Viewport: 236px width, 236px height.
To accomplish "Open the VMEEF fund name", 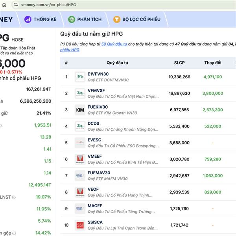I will 95,157.
